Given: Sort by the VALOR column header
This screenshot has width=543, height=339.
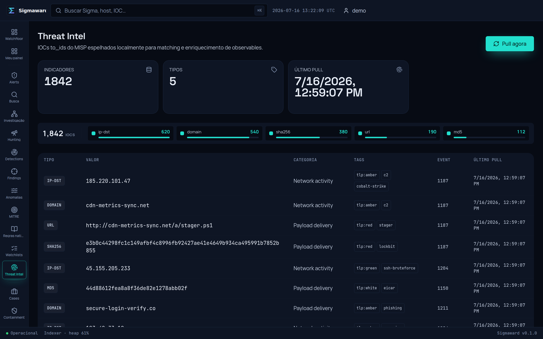Looking at the screenshot, I should click(92, 160).
